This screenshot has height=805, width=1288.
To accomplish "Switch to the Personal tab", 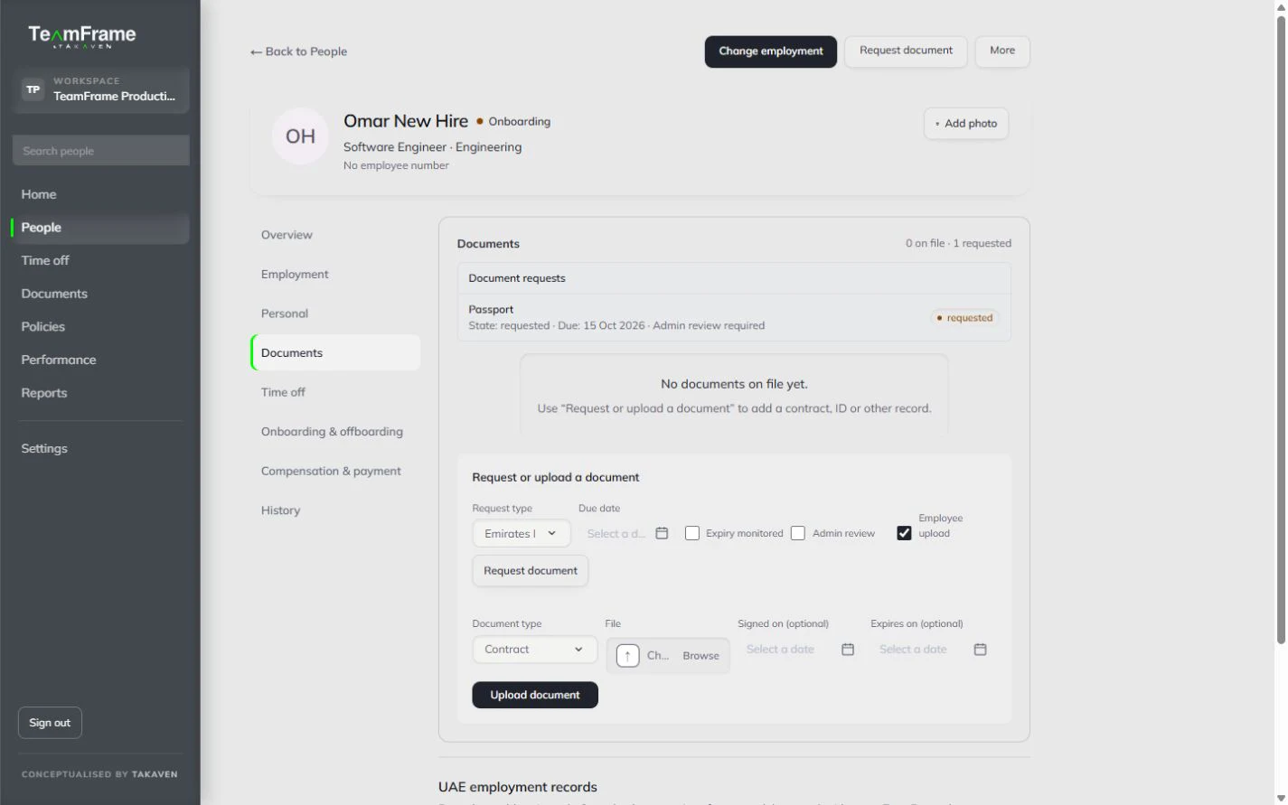I will 335,314.
